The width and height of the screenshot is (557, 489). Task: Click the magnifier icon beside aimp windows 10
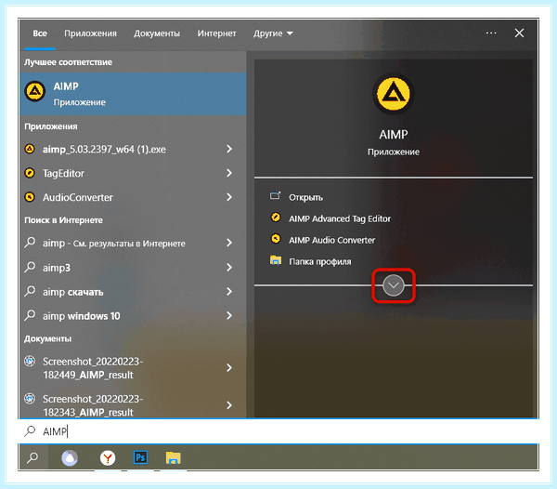(31, 315)
